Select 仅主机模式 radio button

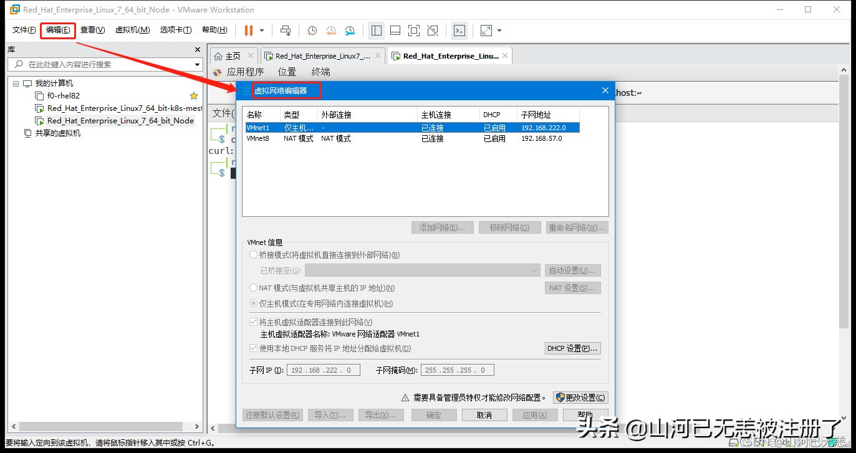click(x=253, y=303)
